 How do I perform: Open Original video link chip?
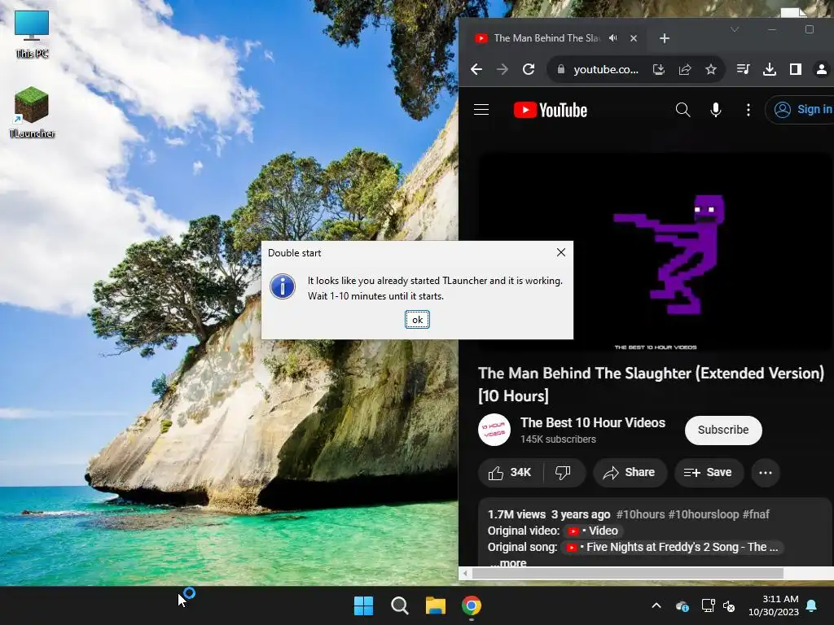(593, 531)
